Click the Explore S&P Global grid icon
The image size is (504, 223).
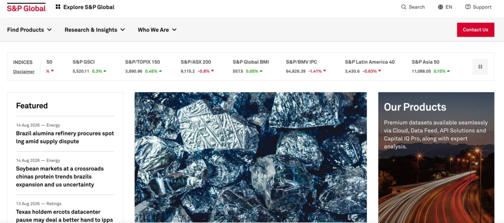(x=58, y=7)
